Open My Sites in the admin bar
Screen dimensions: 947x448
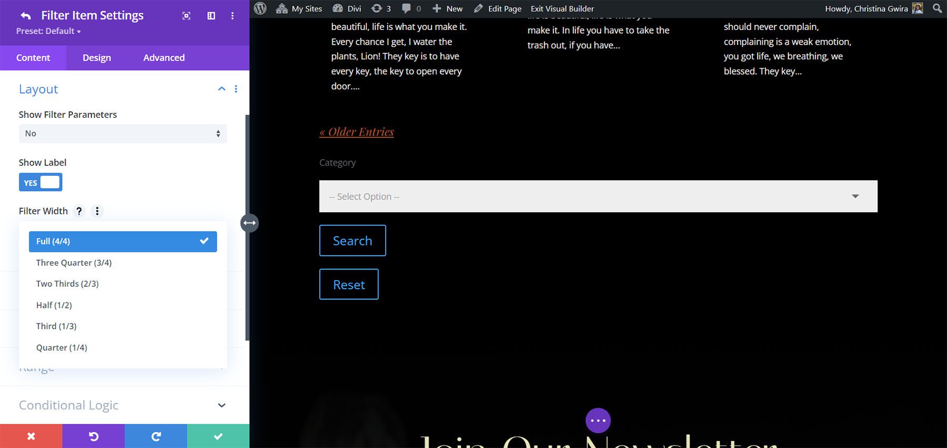coord(299,8)
